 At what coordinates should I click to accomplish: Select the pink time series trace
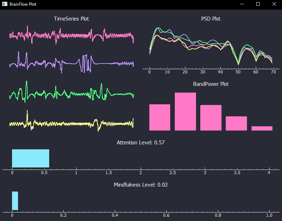71,35
